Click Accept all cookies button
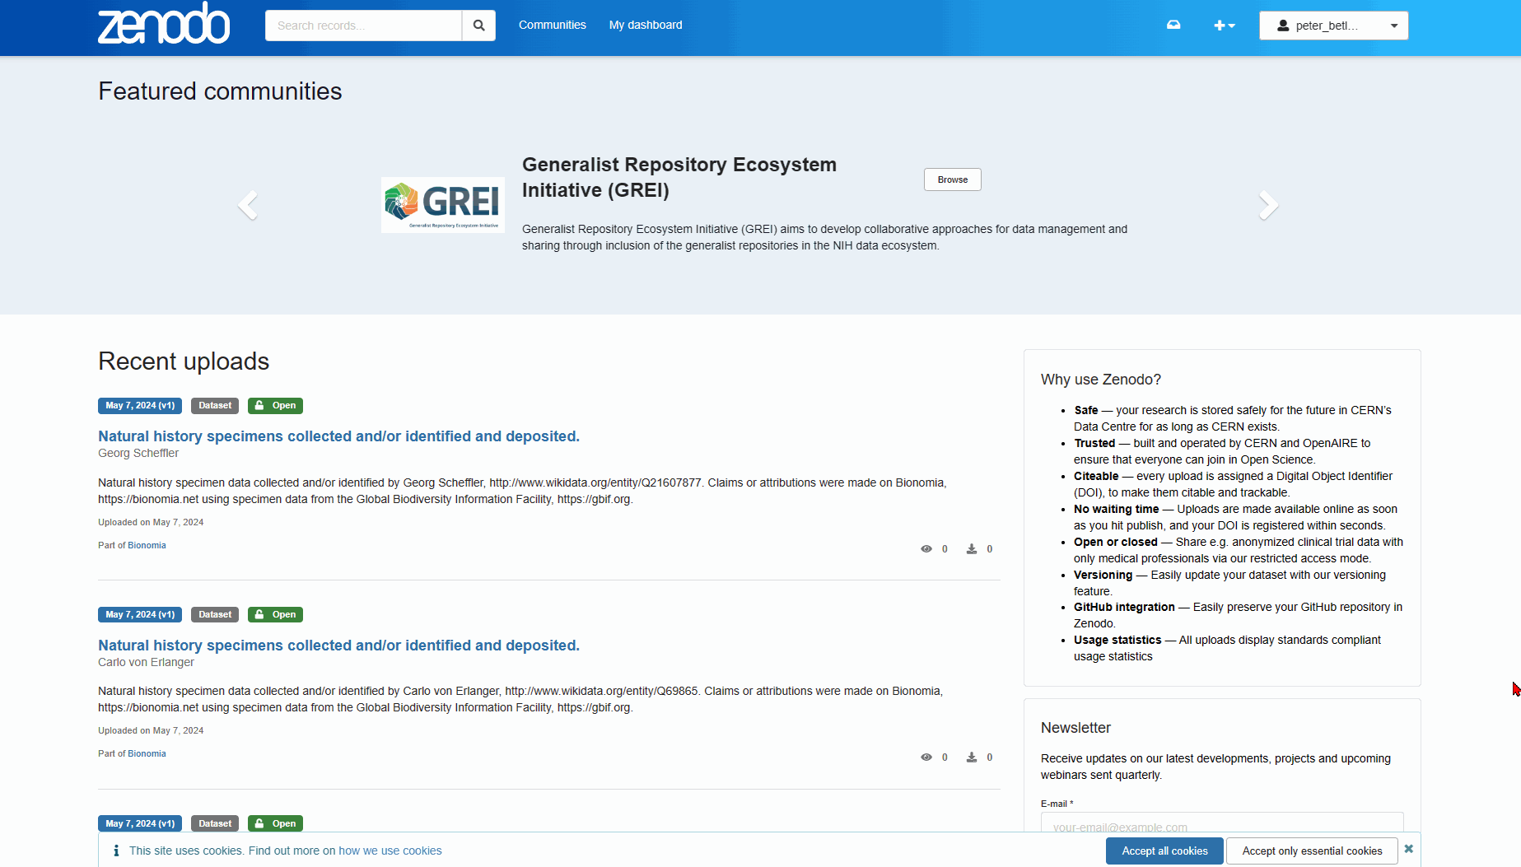The height and width of the screenshot is (867, 1521). pyautogui.click(x=1164, y=851)
